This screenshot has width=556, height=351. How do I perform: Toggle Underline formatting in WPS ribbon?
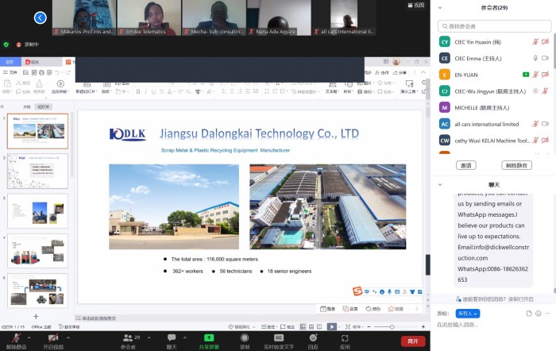(153, 91)
